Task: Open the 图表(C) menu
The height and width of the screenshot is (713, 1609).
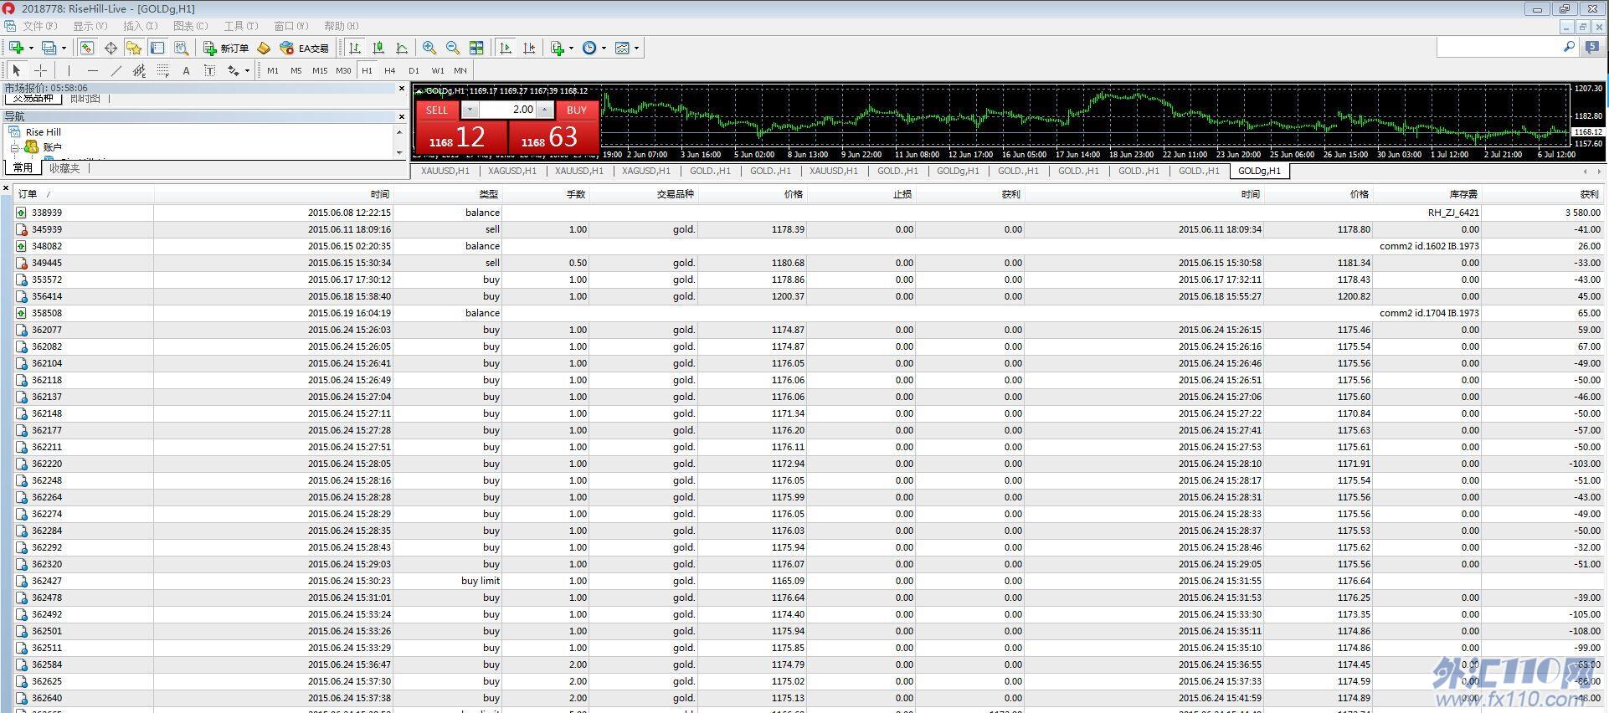Action: [x=191, y=26]
